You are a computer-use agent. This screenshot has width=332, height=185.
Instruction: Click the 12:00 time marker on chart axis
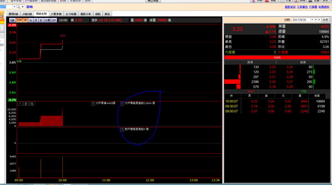point(150,180)
